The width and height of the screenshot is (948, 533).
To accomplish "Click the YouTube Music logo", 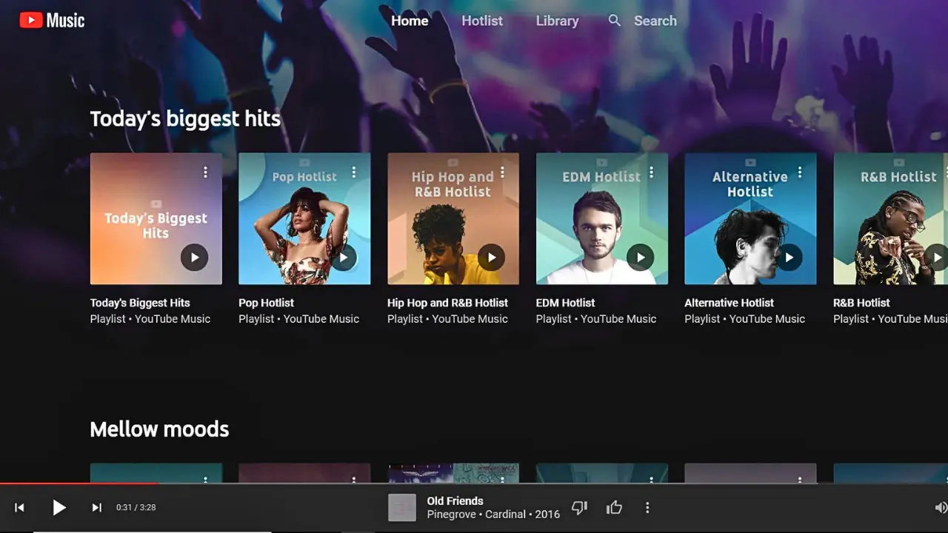I will 52,21.
